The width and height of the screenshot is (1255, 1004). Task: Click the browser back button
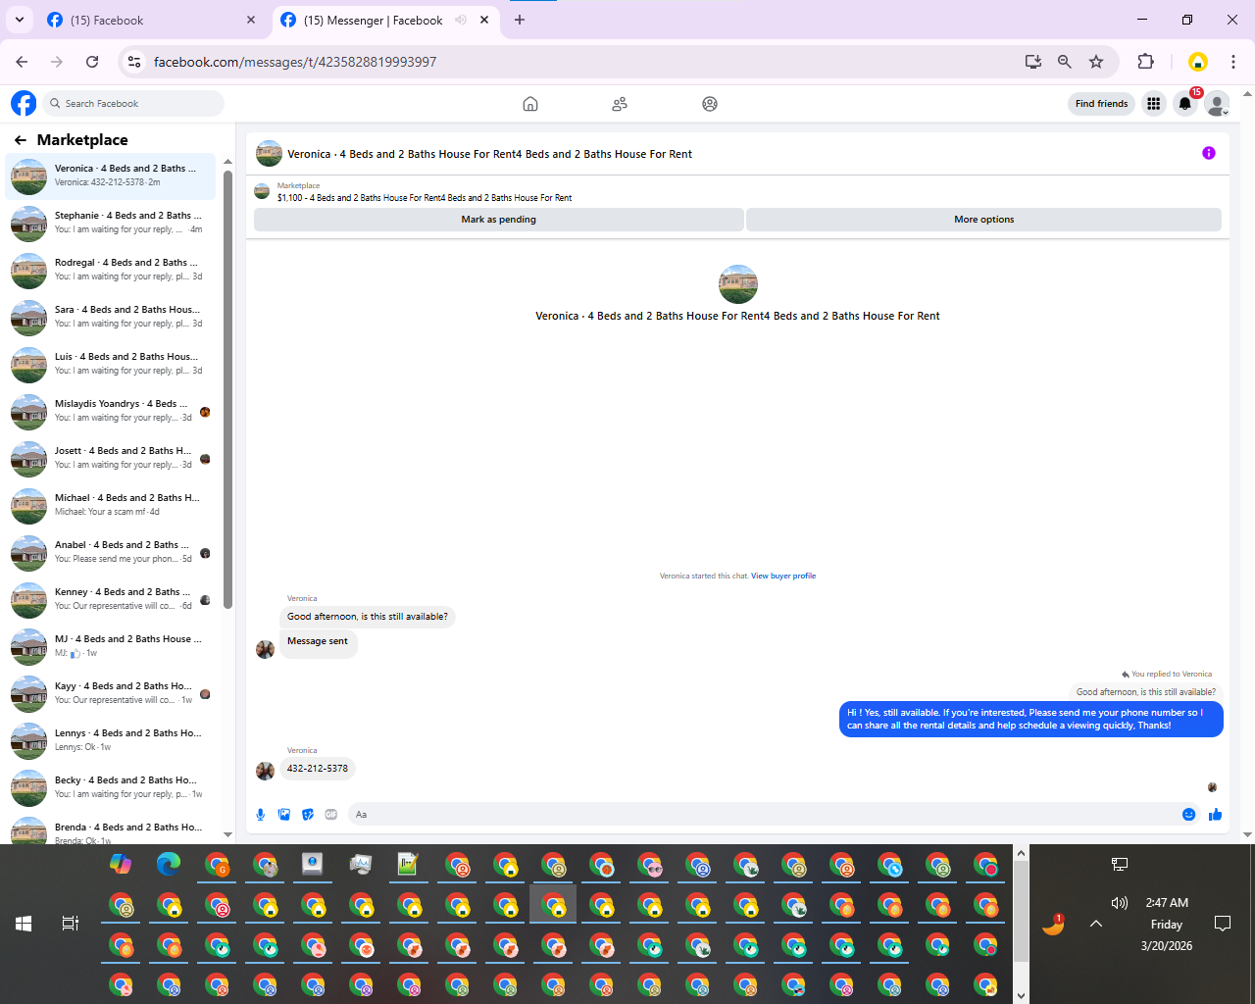23,62
